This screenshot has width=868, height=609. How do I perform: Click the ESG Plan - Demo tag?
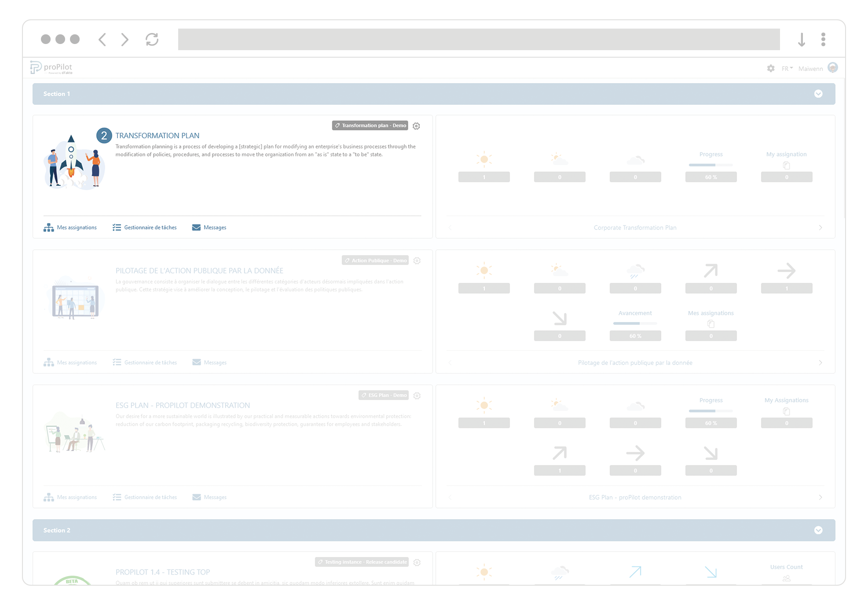coord(384,395)
